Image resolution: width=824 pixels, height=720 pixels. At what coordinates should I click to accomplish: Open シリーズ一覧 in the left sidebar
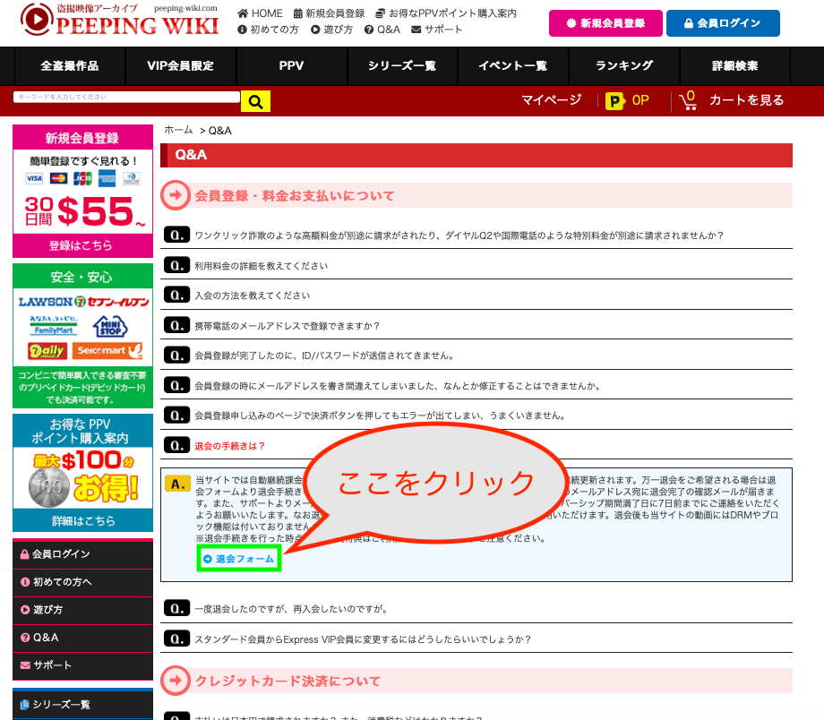(x=60, y=705)
